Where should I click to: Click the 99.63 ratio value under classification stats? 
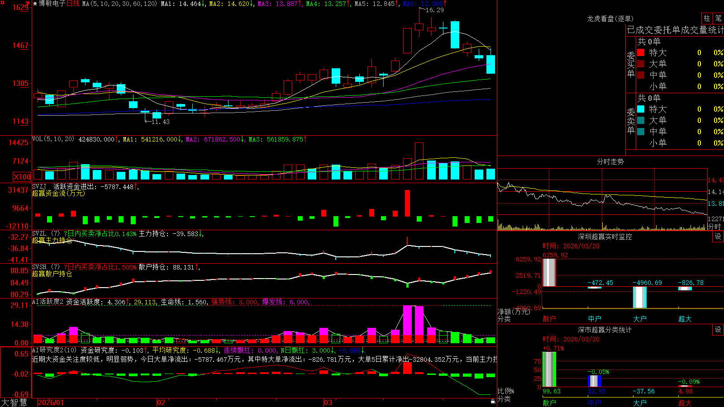pyautogui.click(x=552, y=391)
